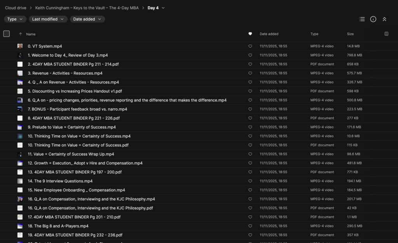Open the Date added filter dropdown
This screenshot has width=398, height=243.
point(87,19)
